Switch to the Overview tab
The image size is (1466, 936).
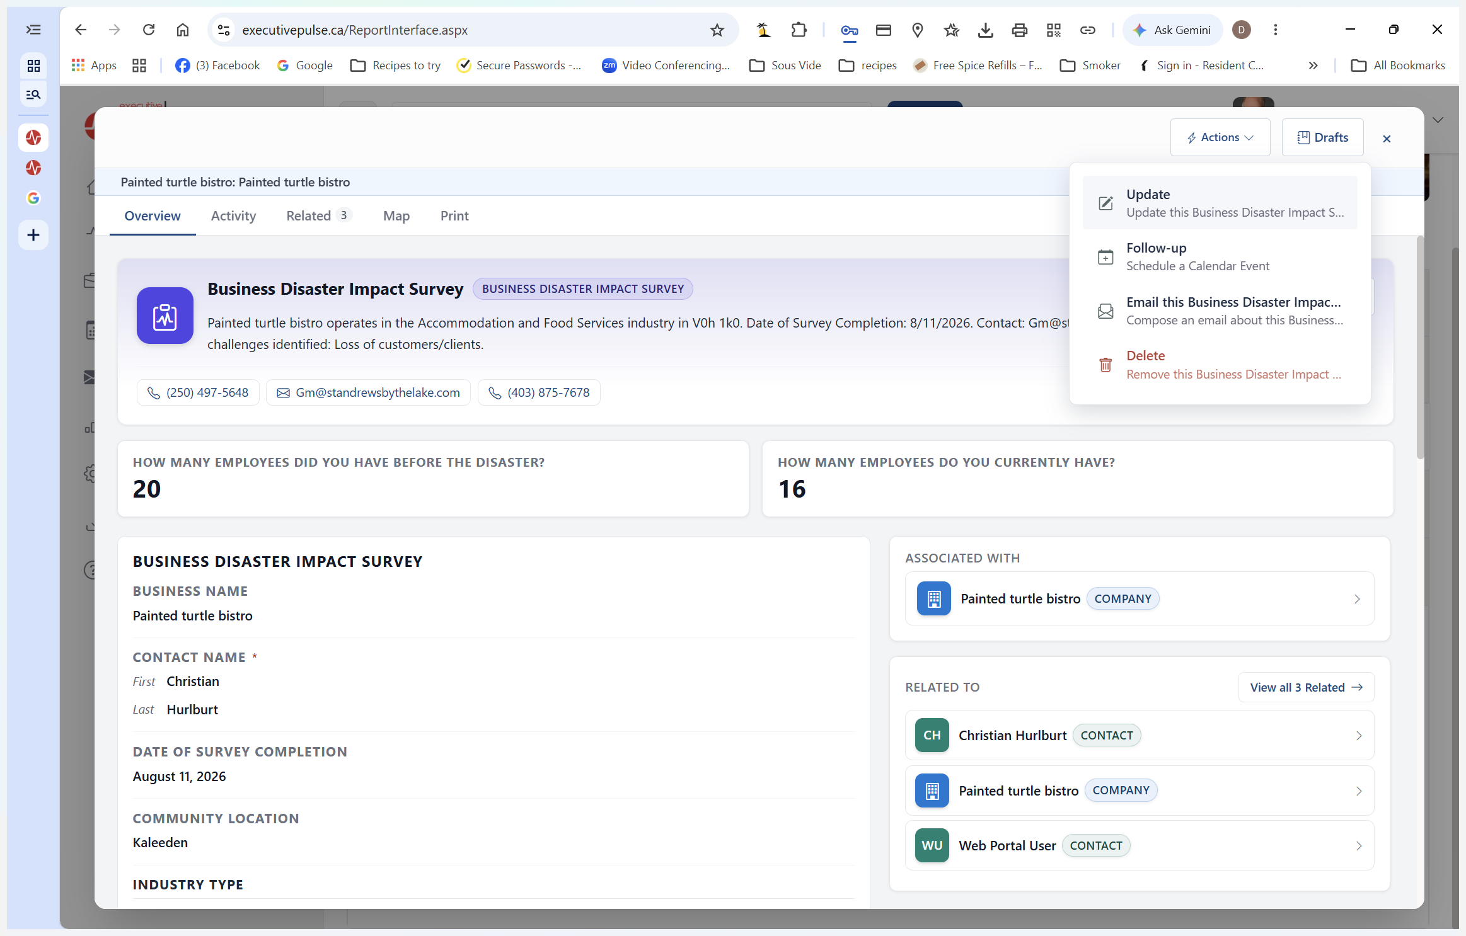click(153, 216)
